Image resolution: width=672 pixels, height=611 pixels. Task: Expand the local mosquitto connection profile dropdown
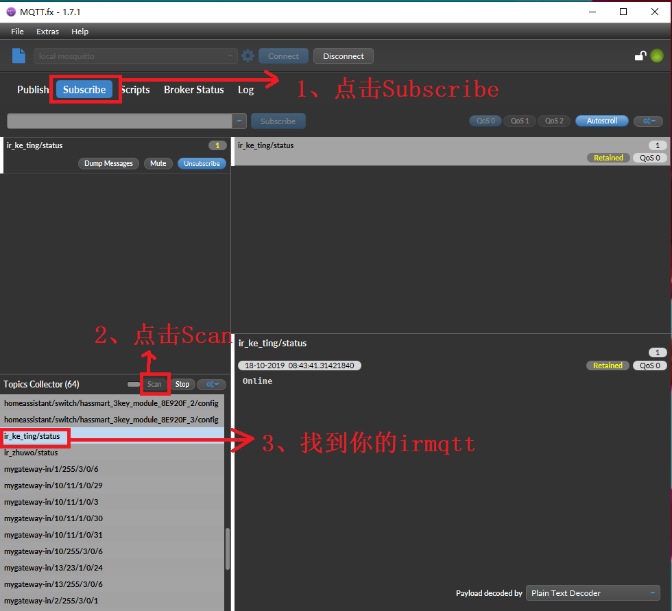click(x=230, y=56)
